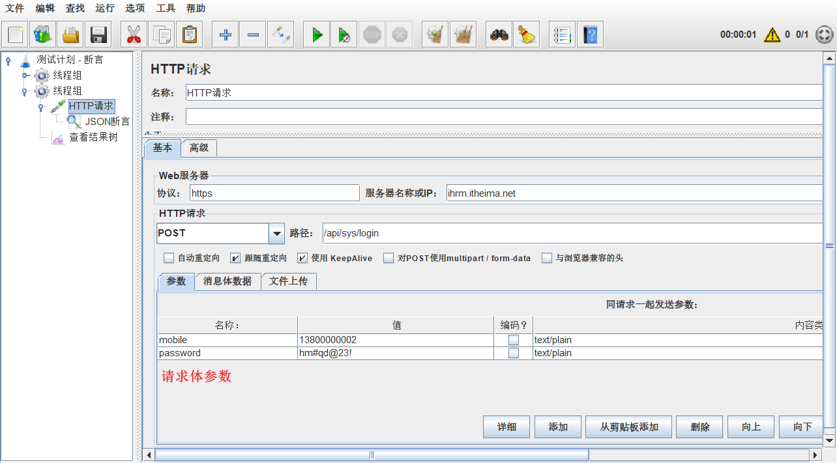Click the horizontal scrollbar thumb
This screenshot has width=837, height=463.
click(x=372, y=455)
